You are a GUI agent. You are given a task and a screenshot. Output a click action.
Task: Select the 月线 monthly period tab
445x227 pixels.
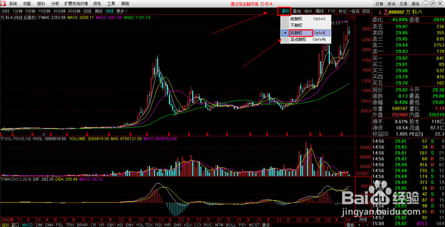pos(109,11)
